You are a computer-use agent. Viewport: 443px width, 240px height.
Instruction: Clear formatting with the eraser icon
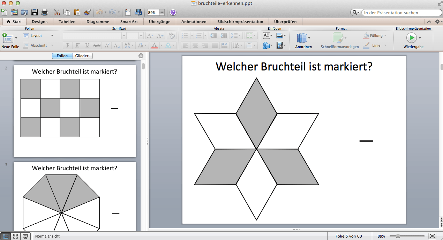point(171,36)
